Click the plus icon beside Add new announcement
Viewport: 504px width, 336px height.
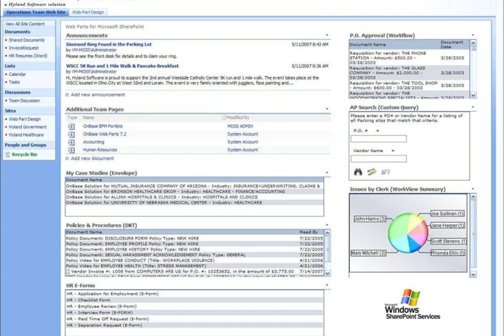point(67,95)
